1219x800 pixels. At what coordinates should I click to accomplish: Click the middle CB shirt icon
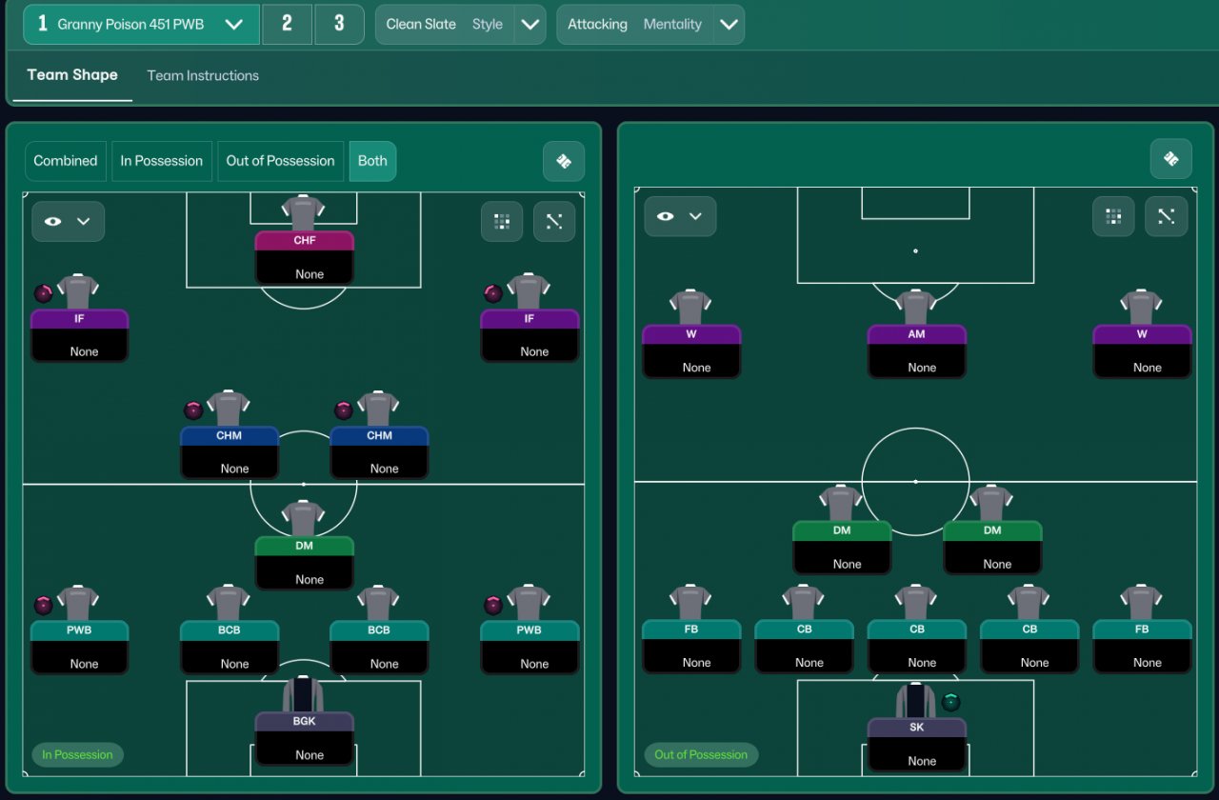tap(916, 603)
